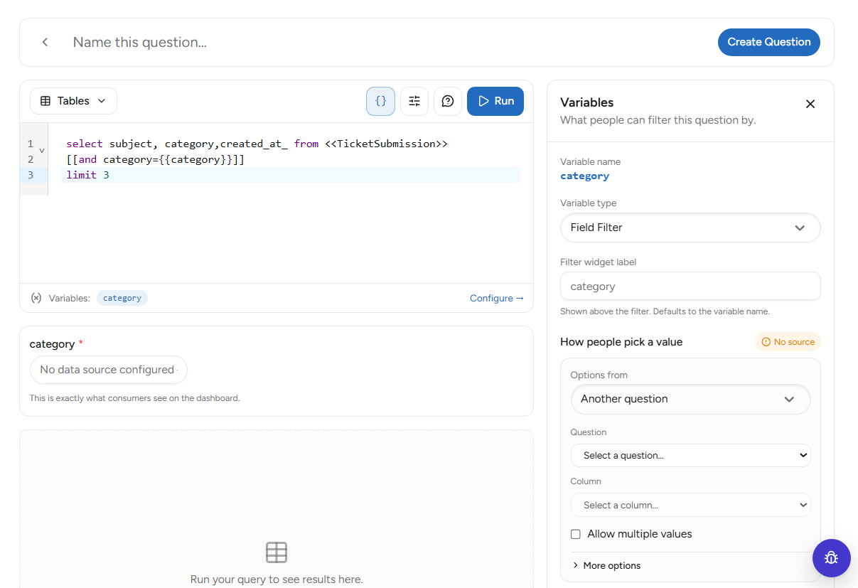Follow the Configure link
The width and height of the screenshot is (858, 588).
tap(497, 299)
